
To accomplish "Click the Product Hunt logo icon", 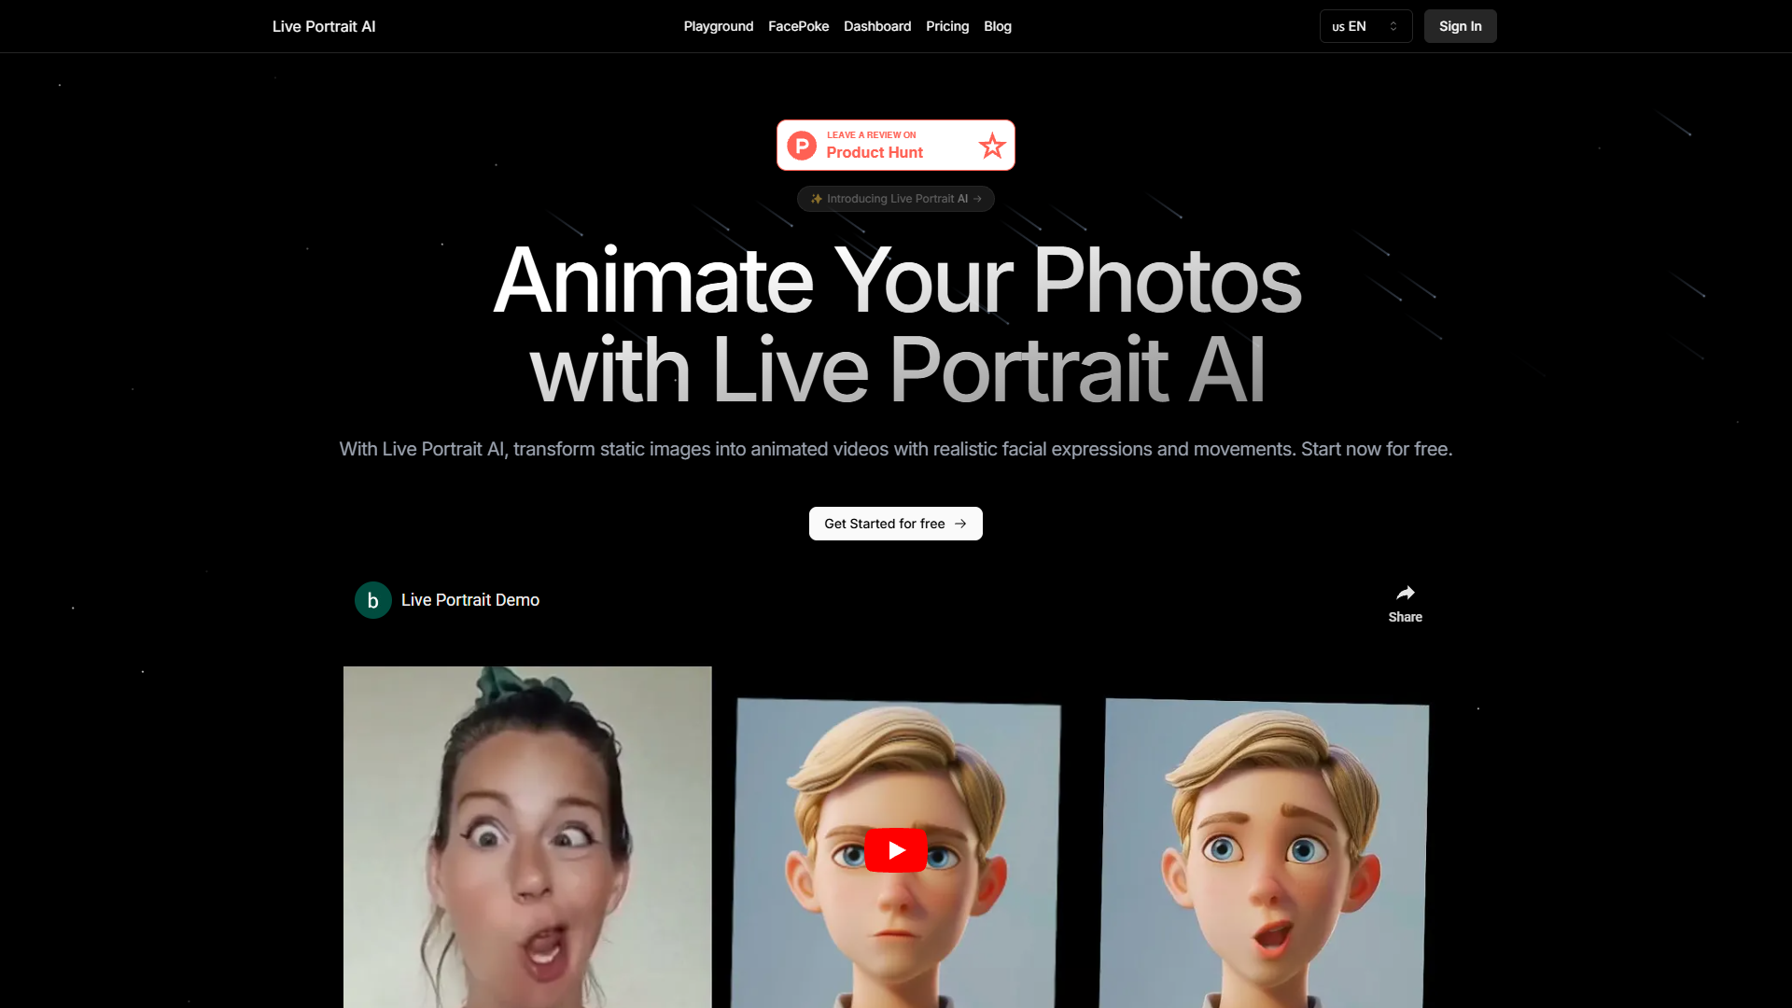I will 802,145.
